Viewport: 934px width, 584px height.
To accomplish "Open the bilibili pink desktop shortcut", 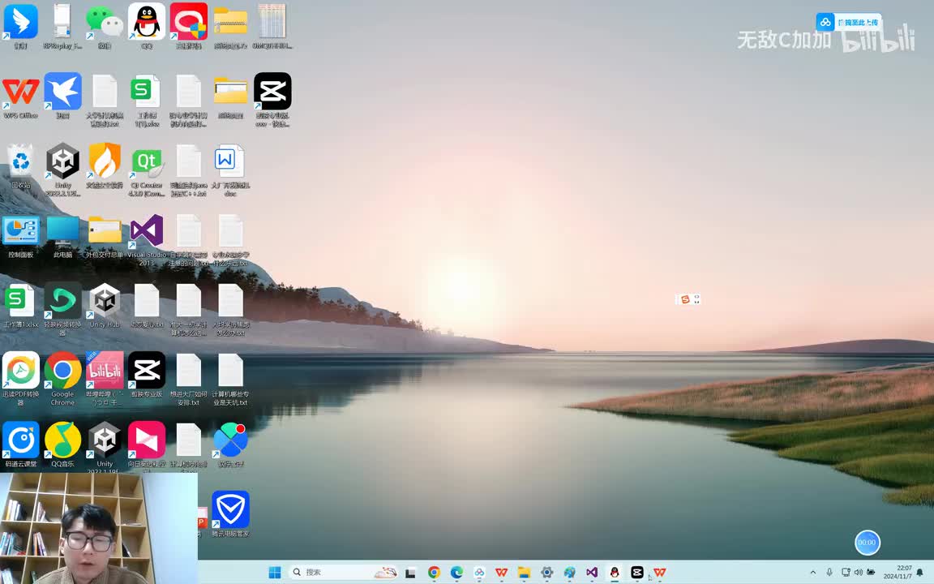I will tap(105, 370).
